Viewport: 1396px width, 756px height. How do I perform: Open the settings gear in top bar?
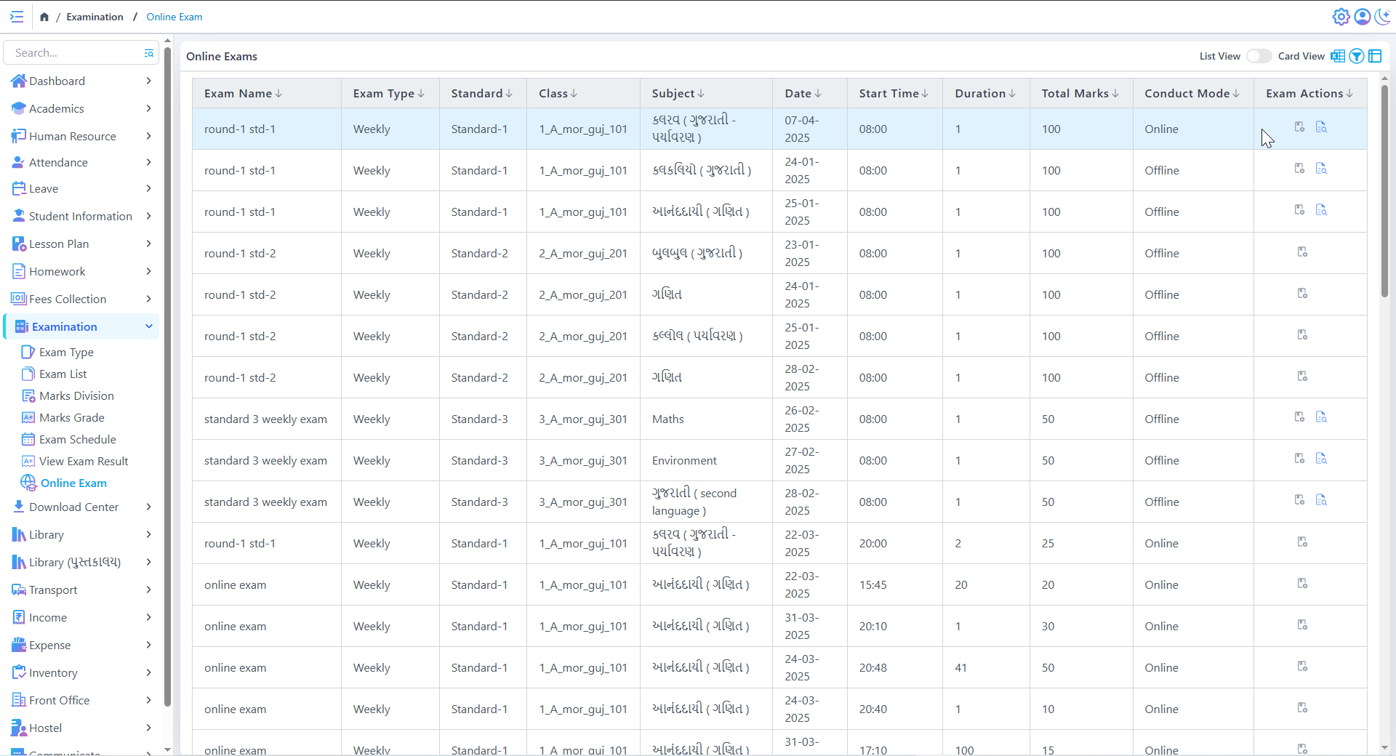[x=1341, y=17]
